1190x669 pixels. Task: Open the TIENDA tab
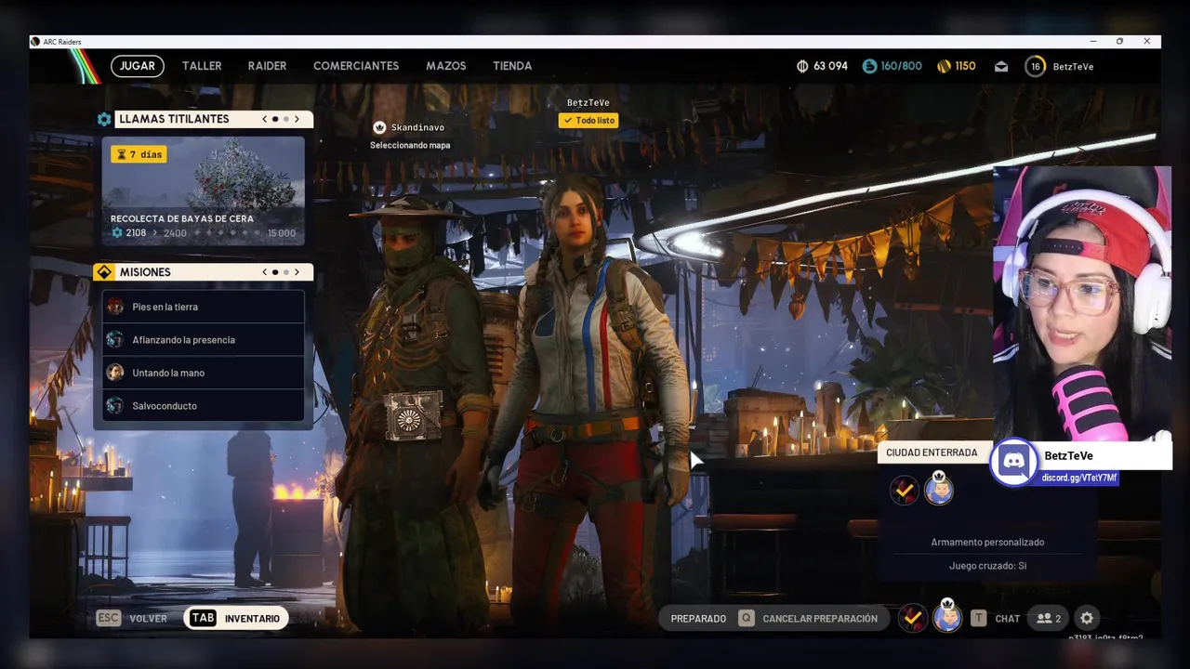[512, 66]
